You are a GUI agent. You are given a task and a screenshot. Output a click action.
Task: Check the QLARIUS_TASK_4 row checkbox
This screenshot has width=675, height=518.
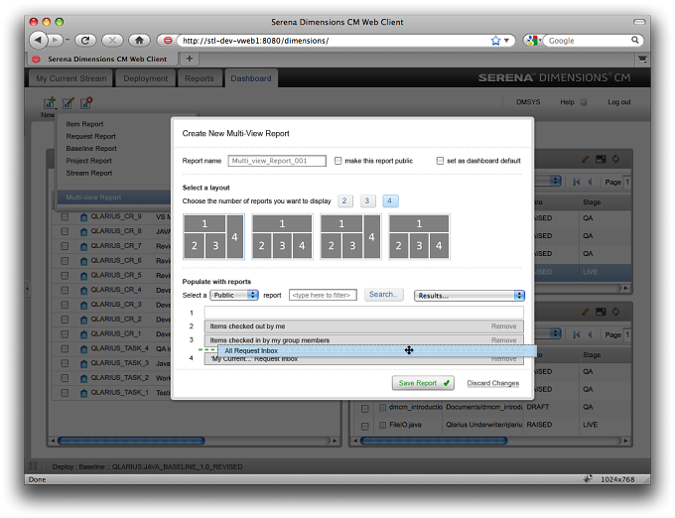point(65,348)
